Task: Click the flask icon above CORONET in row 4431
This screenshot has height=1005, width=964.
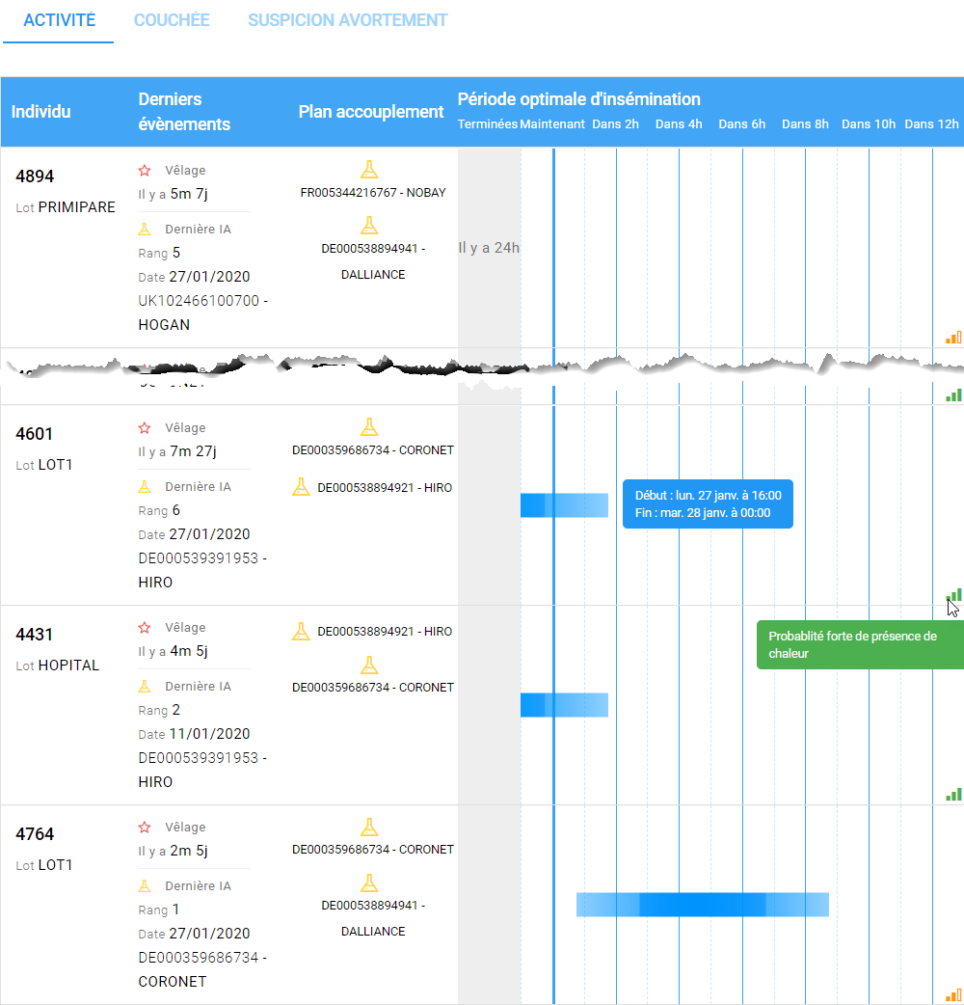Action: pyautogui.click(x=369, y=665)
